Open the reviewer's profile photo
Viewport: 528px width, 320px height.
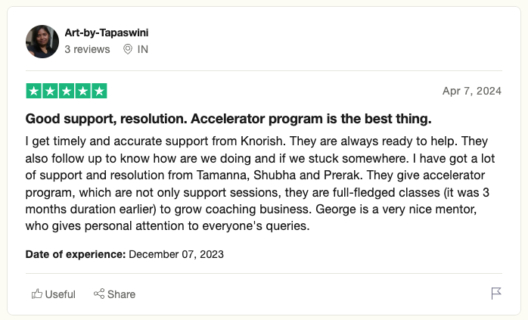click(42, 42)
